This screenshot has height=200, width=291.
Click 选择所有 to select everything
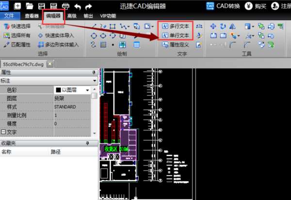click(16, 35)
